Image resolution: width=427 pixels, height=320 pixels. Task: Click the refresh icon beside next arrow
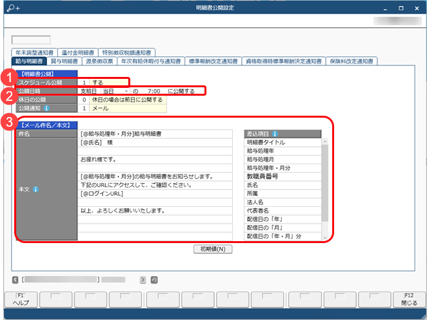coord(154,280)
